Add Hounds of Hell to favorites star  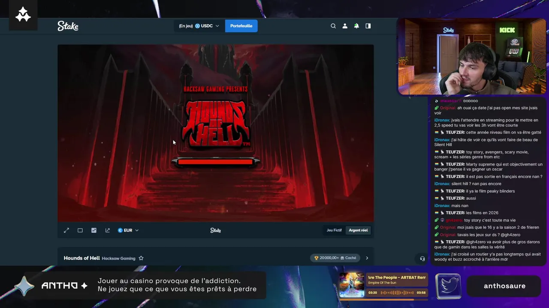(141, 258)
